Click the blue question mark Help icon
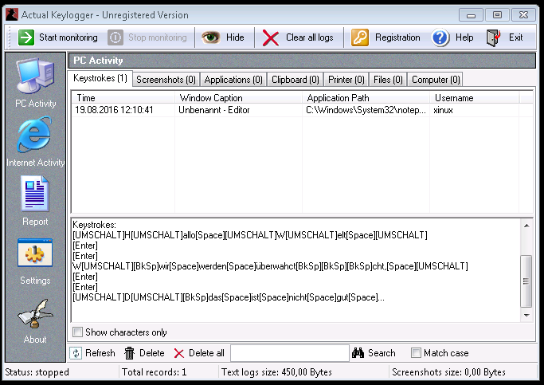 click(x=440, y=37)
